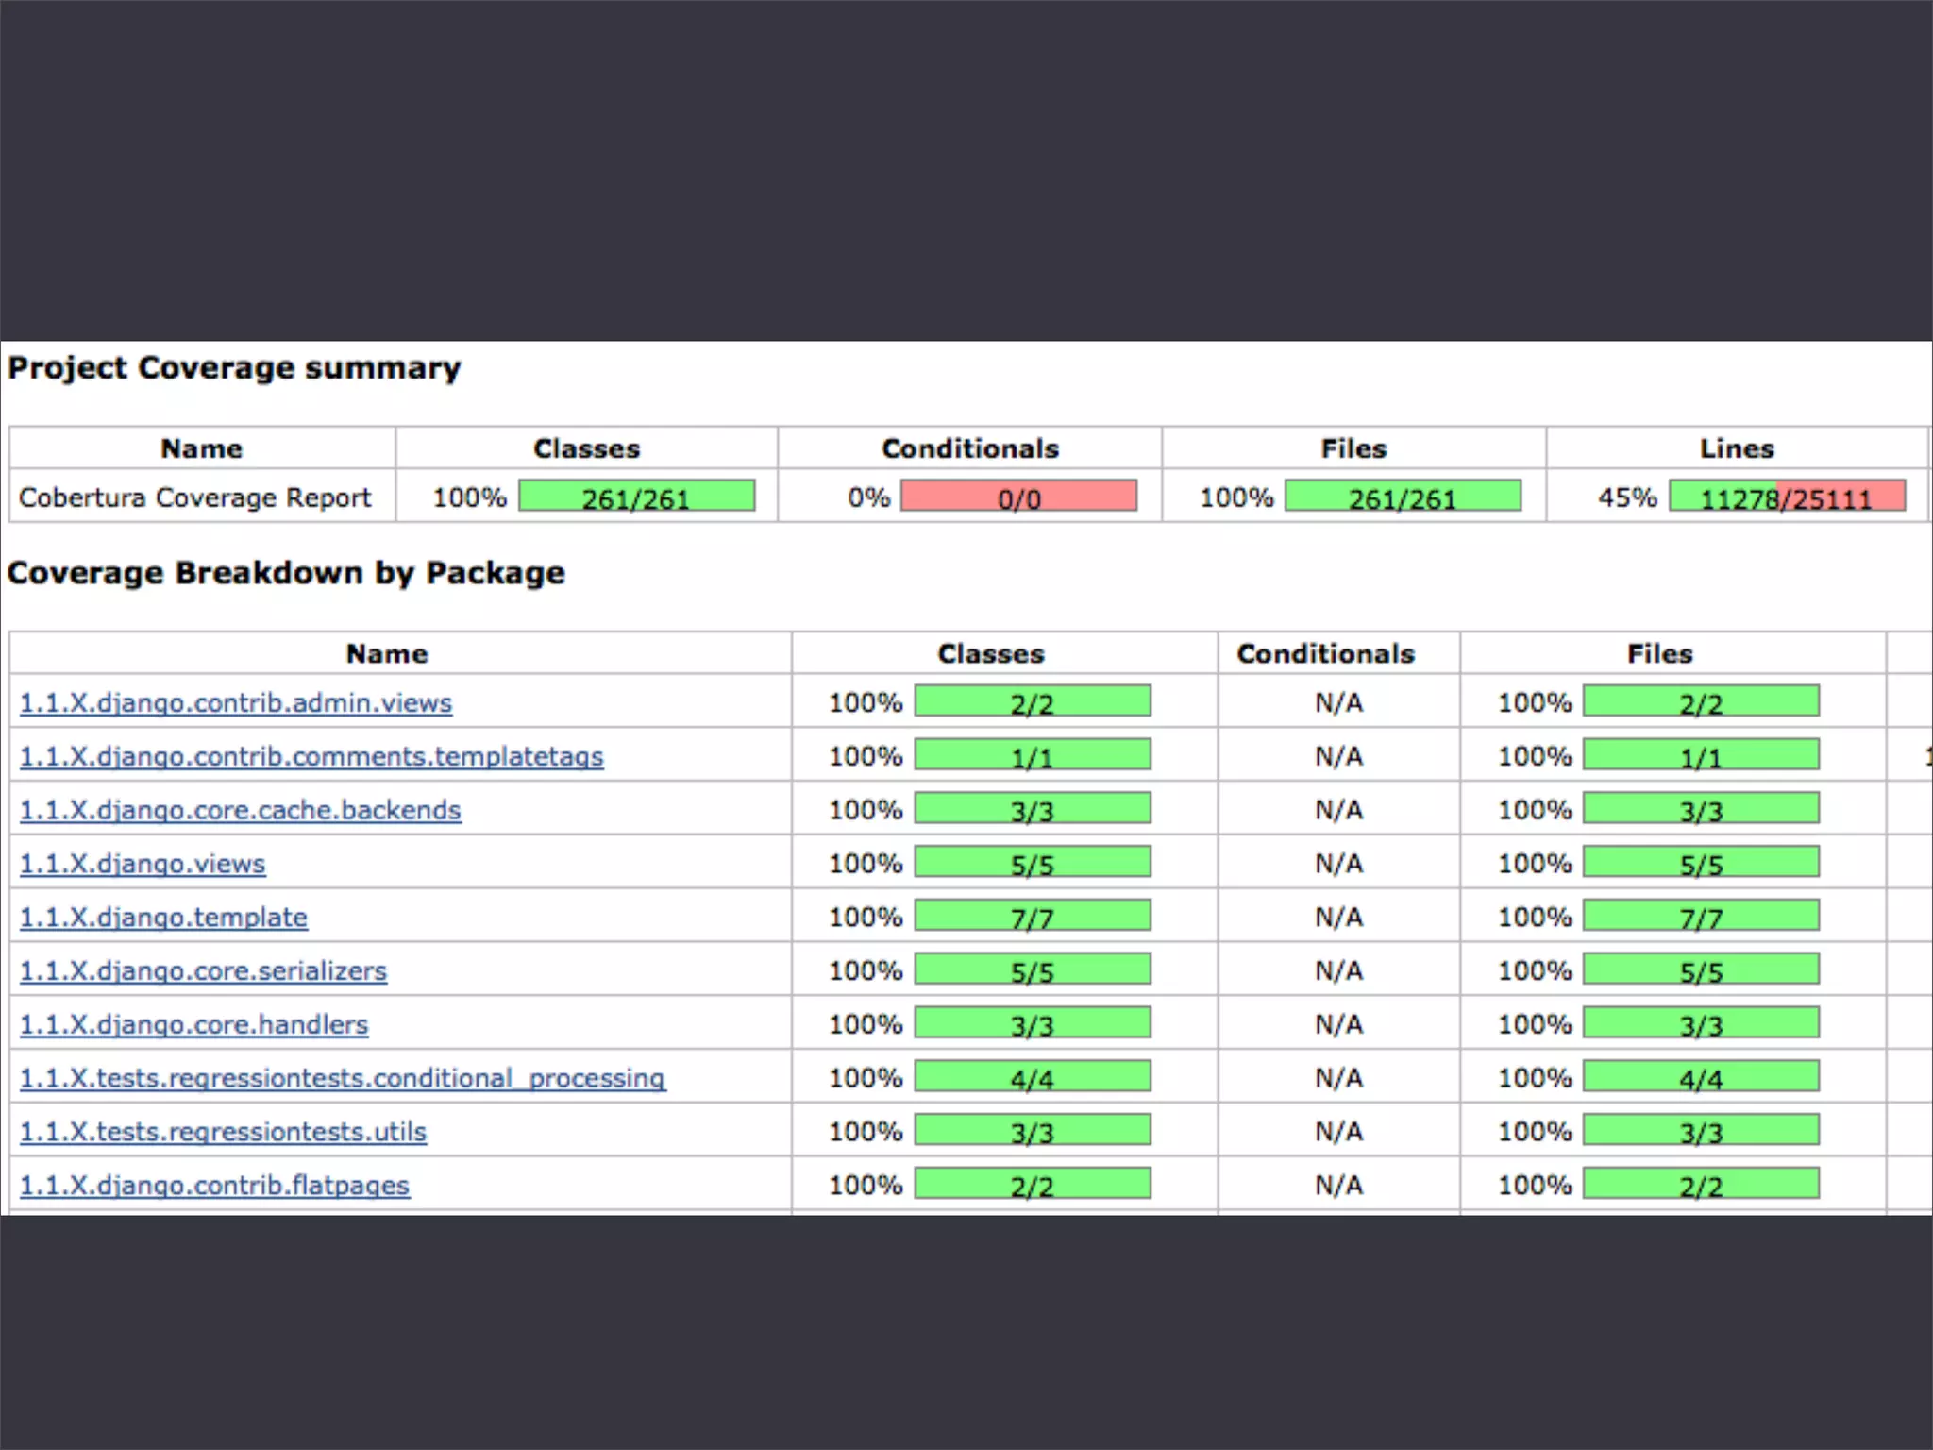Click the summary Files 261/261 coverage bar
Screen dimensions: 1933x1450
1403,497
